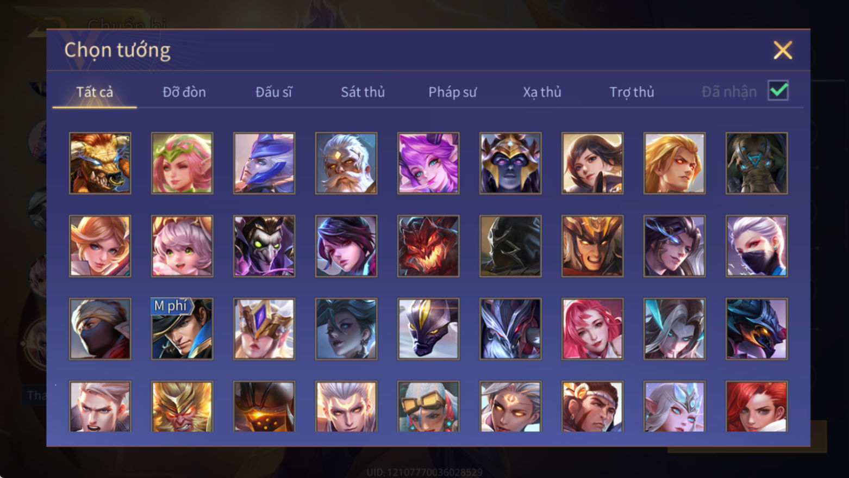
Task: Go to the 'Trợ thủ' tab
Action: click(632, 92)
